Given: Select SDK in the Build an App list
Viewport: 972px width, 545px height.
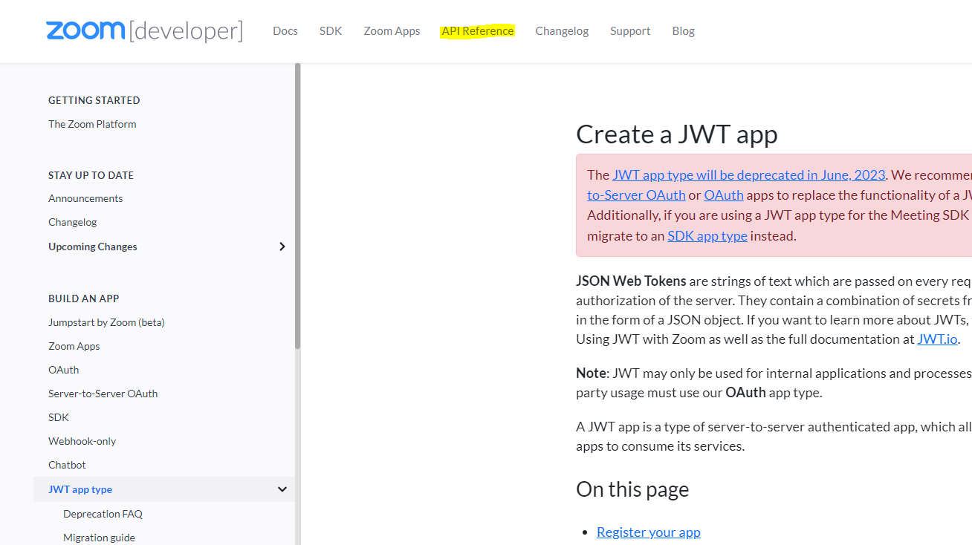Looking at the screenshot, I should 59,417.
